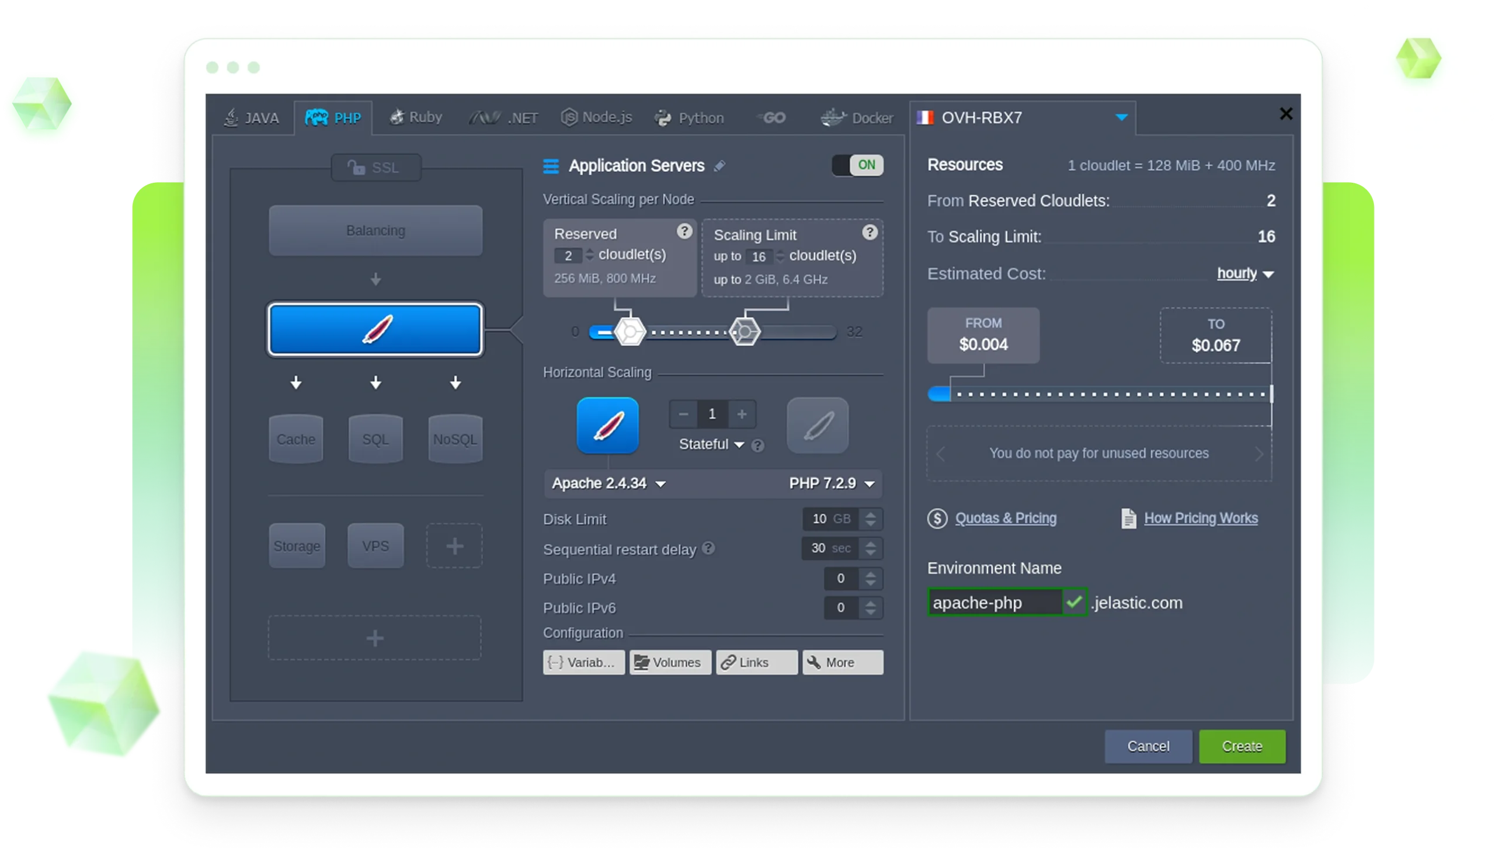Click the Application Servers list icon
Screen dimensions: 1495x856
click(551, 166)
